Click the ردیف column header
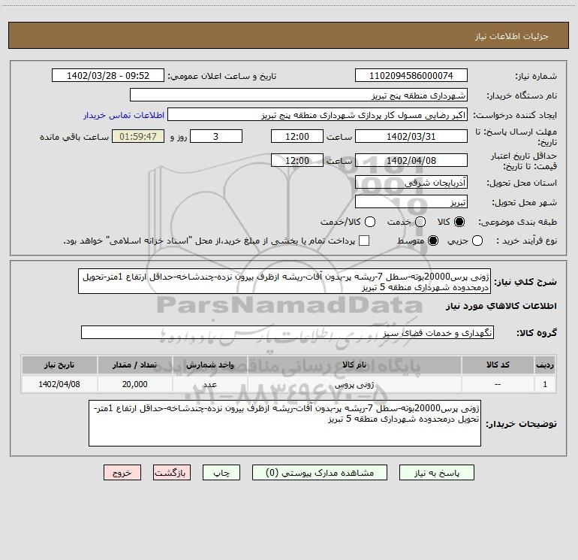Image resolution: width=578 pixels, height=560 pixels. click(545, 365)
